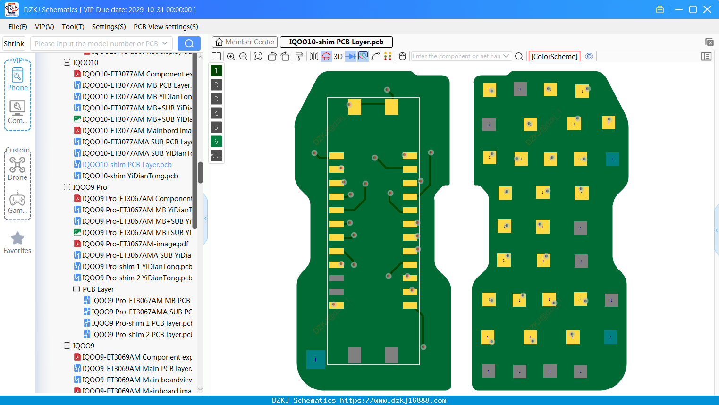Viewport: 719px width, 405px height.
Task: Mirror the board horizontally
Action: click(x=314, y=56)
